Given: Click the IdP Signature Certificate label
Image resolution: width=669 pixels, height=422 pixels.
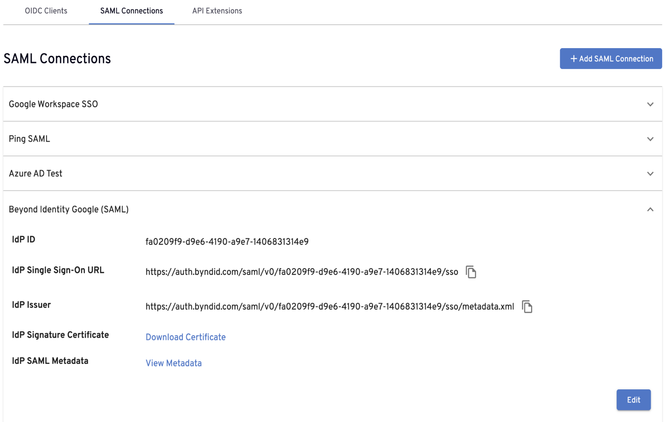Looking at the screenshot, I should click(60, 335).
